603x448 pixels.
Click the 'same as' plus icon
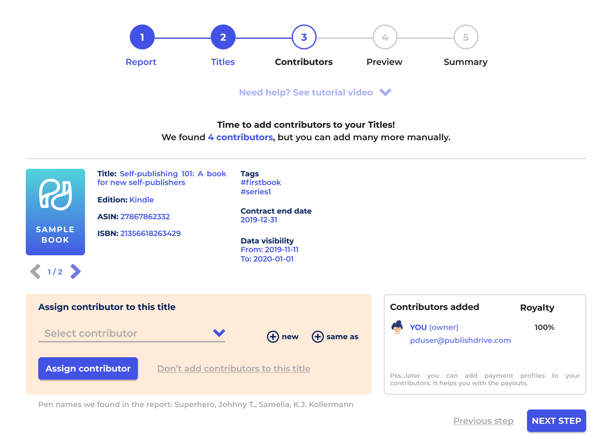(318, 337)
